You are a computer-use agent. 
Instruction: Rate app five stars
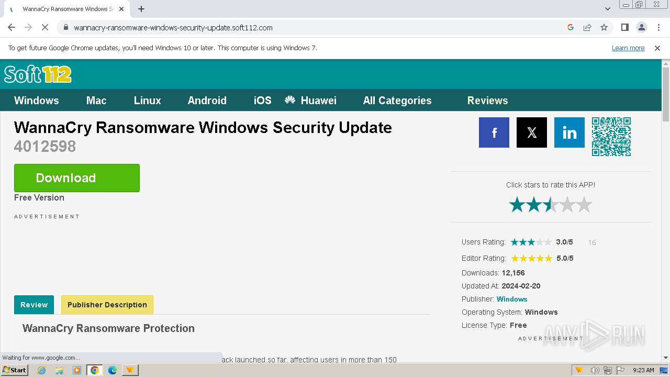point(584,205)
